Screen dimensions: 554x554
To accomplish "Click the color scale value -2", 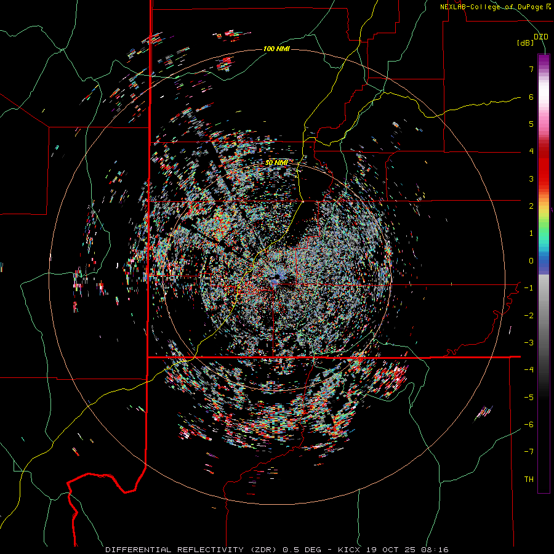I will [529, 316].
